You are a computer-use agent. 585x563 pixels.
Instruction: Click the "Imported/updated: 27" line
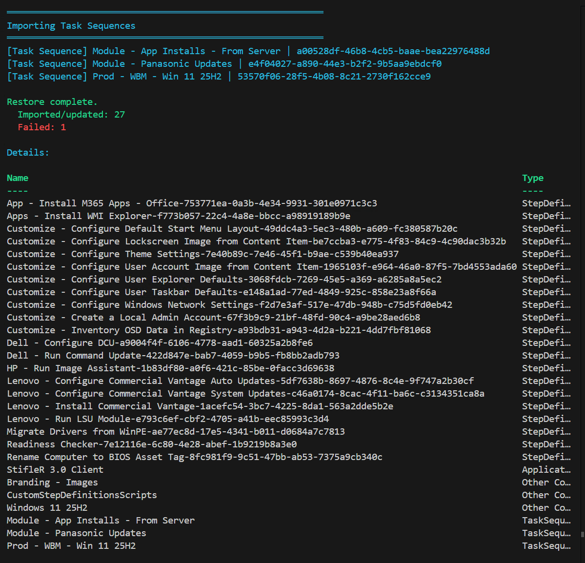71,115
